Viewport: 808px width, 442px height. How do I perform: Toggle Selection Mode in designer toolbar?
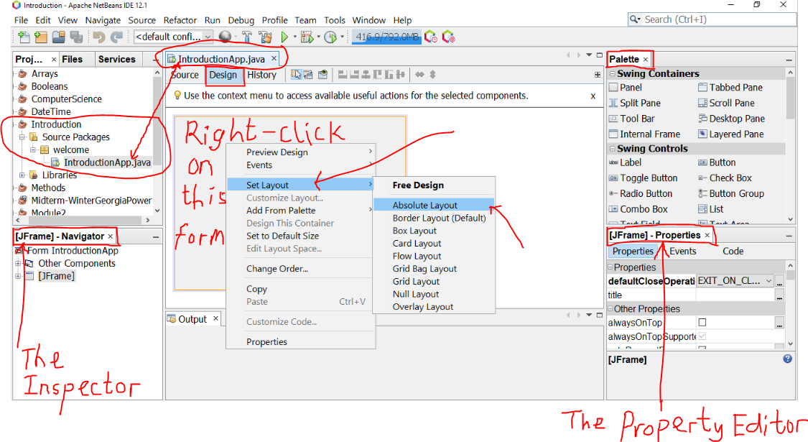point(296,75)
